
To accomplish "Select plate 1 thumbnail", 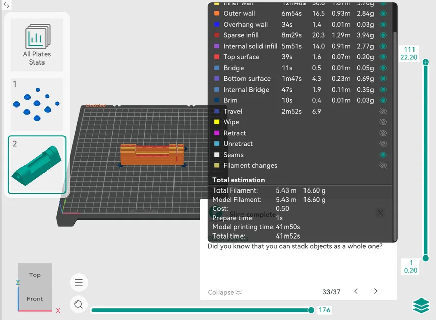I will 37,104.
